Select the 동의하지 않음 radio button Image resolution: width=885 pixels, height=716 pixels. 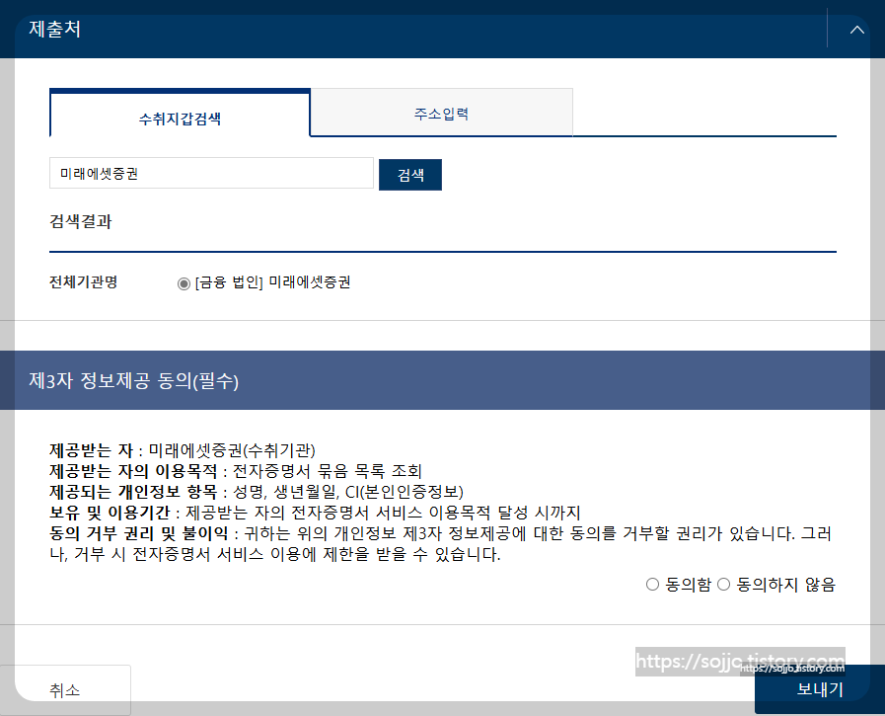click(x=723, y=585)
